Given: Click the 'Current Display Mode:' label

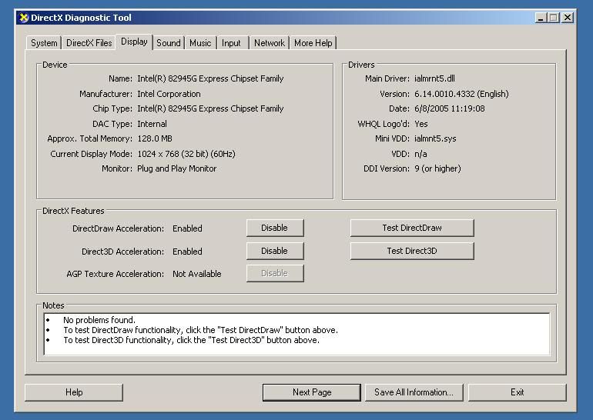Looking at the screenshot, I should point(91,154).
